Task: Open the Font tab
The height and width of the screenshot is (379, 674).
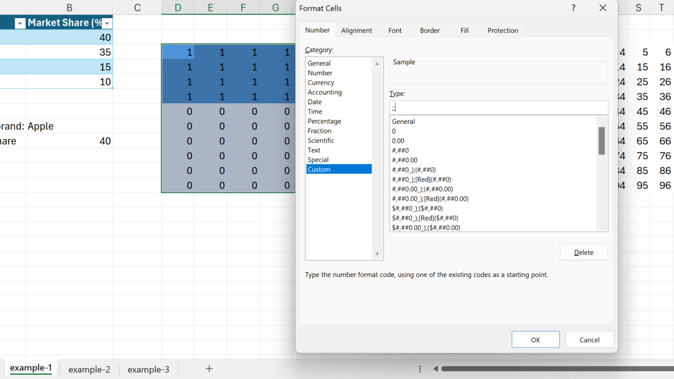Action: point(395,31)
